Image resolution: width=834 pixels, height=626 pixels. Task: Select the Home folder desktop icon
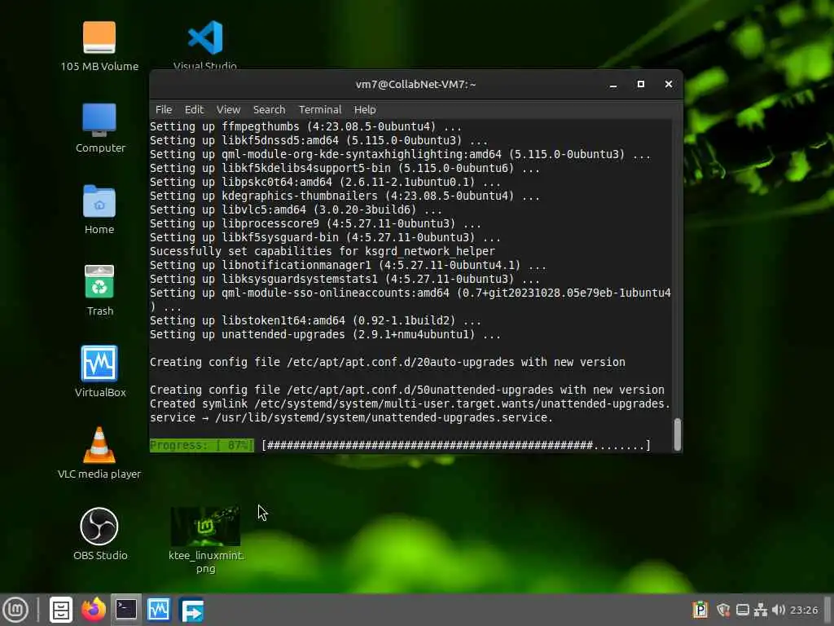coord(99,209)
